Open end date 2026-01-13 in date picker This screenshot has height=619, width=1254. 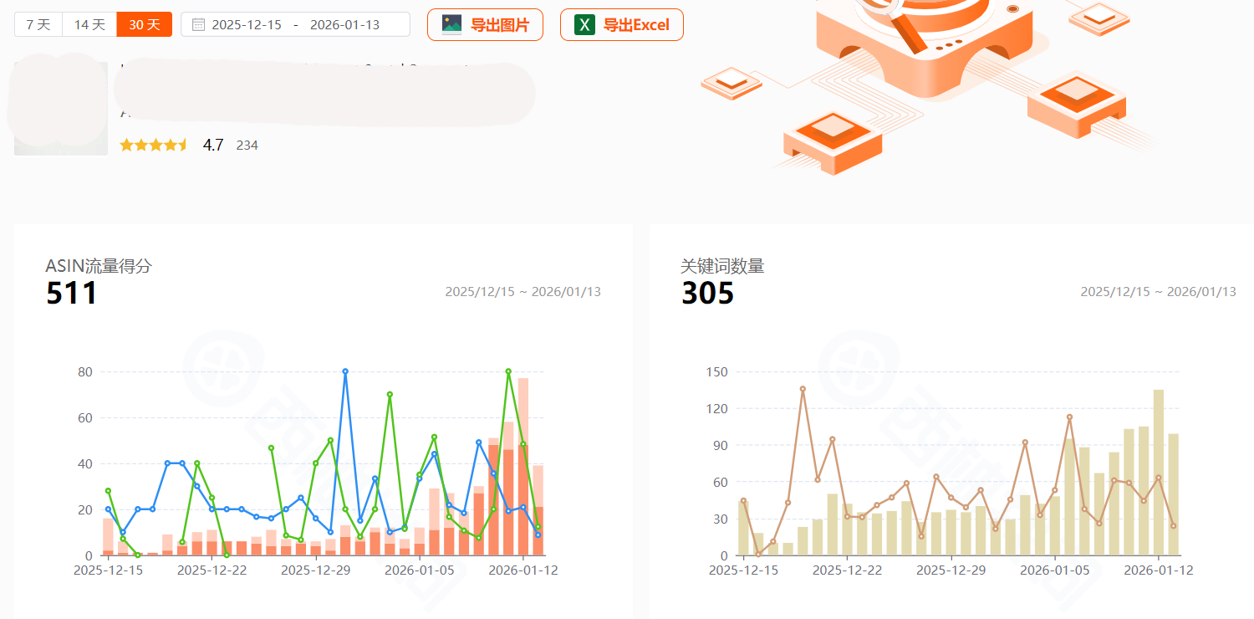click(344, 25)
